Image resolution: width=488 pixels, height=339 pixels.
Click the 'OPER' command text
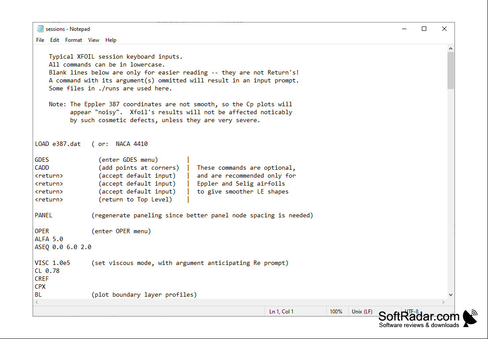coord(42,231)
